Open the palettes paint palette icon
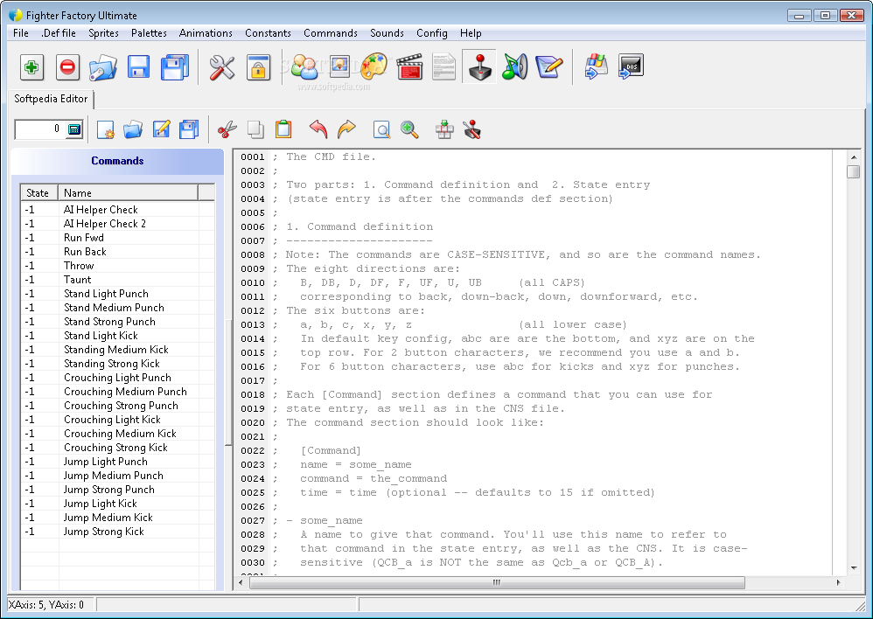Viewport: 873px width, 619px height. (x=374, y=67)
